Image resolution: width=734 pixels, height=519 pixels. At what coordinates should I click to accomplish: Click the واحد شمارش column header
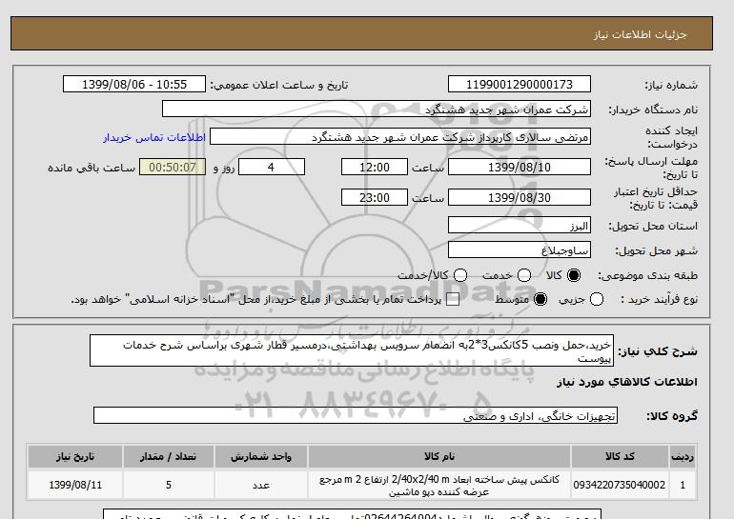(x=261, y=457)
